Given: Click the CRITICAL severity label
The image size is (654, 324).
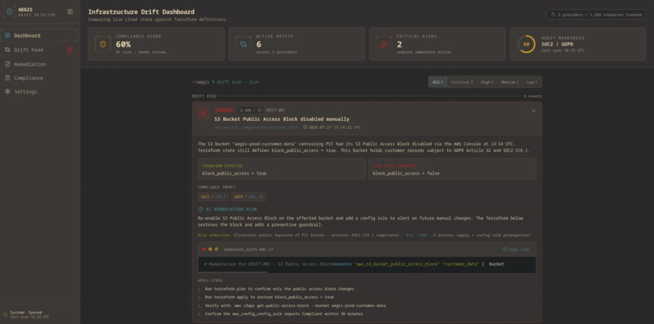Looking at the screenshot, I should [224, 110].
